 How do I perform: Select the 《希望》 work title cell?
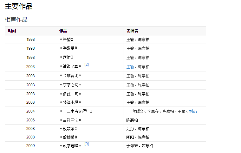tap(67, 40)
